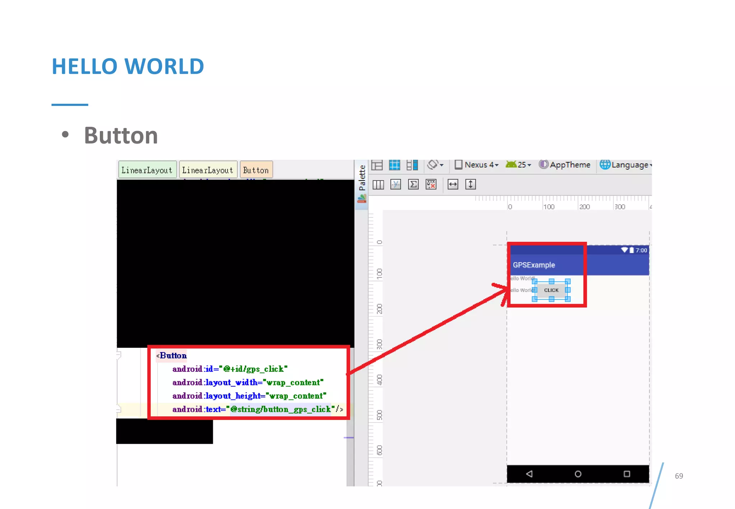Click the AppTheme selector
735x509 pixels.
pyautogui.click(x=565, y=165)
